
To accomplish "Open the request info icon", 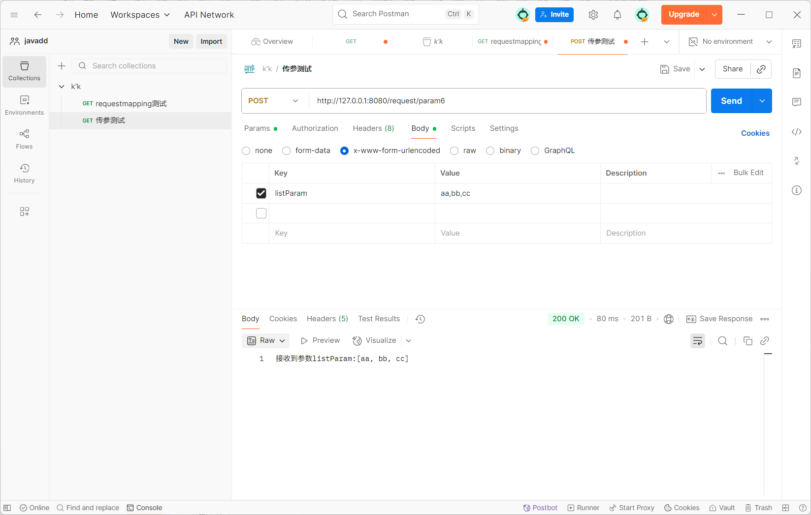I will (797, 190).
